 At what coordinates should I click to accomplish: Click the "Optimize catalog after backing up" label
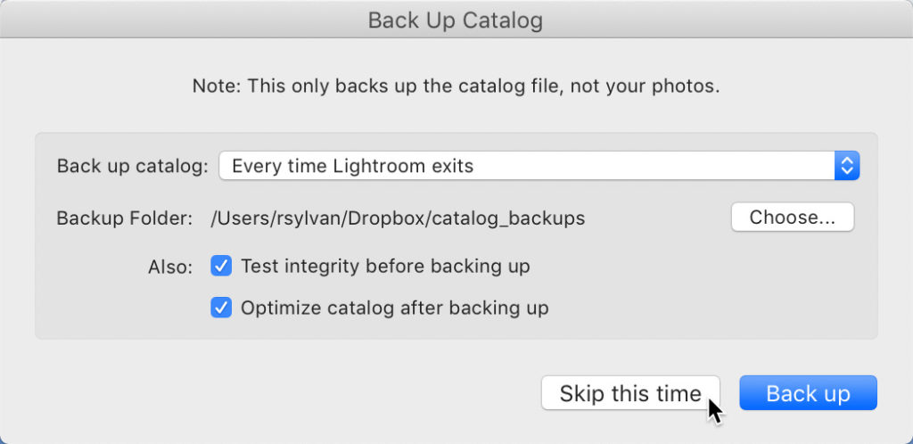click(394, 308)
